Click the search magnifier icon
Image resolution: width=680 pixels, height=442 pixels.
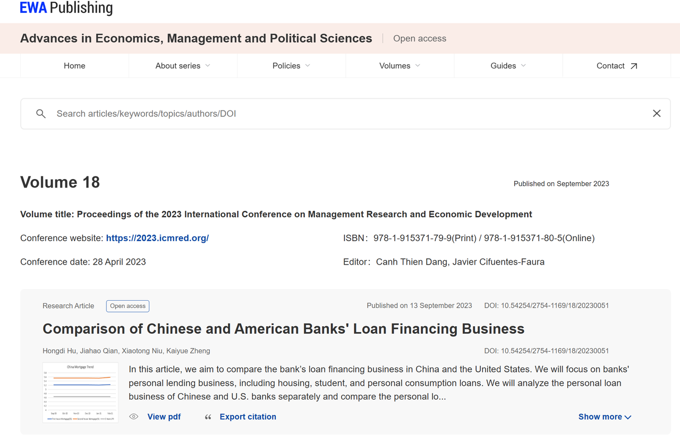pyautogui.click(x=41, y=114)
